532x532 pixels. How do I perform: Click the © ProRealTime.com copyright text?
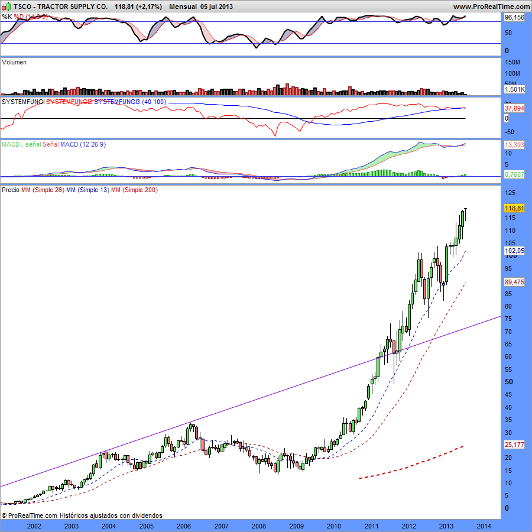[x=29, y=515]
